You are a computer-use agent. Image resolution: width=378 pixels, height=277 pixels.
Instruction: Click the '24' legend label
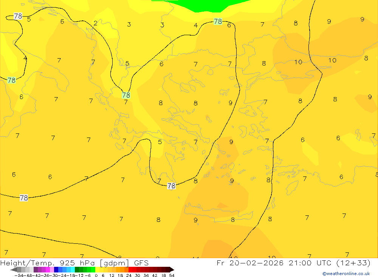coord(129,275)
